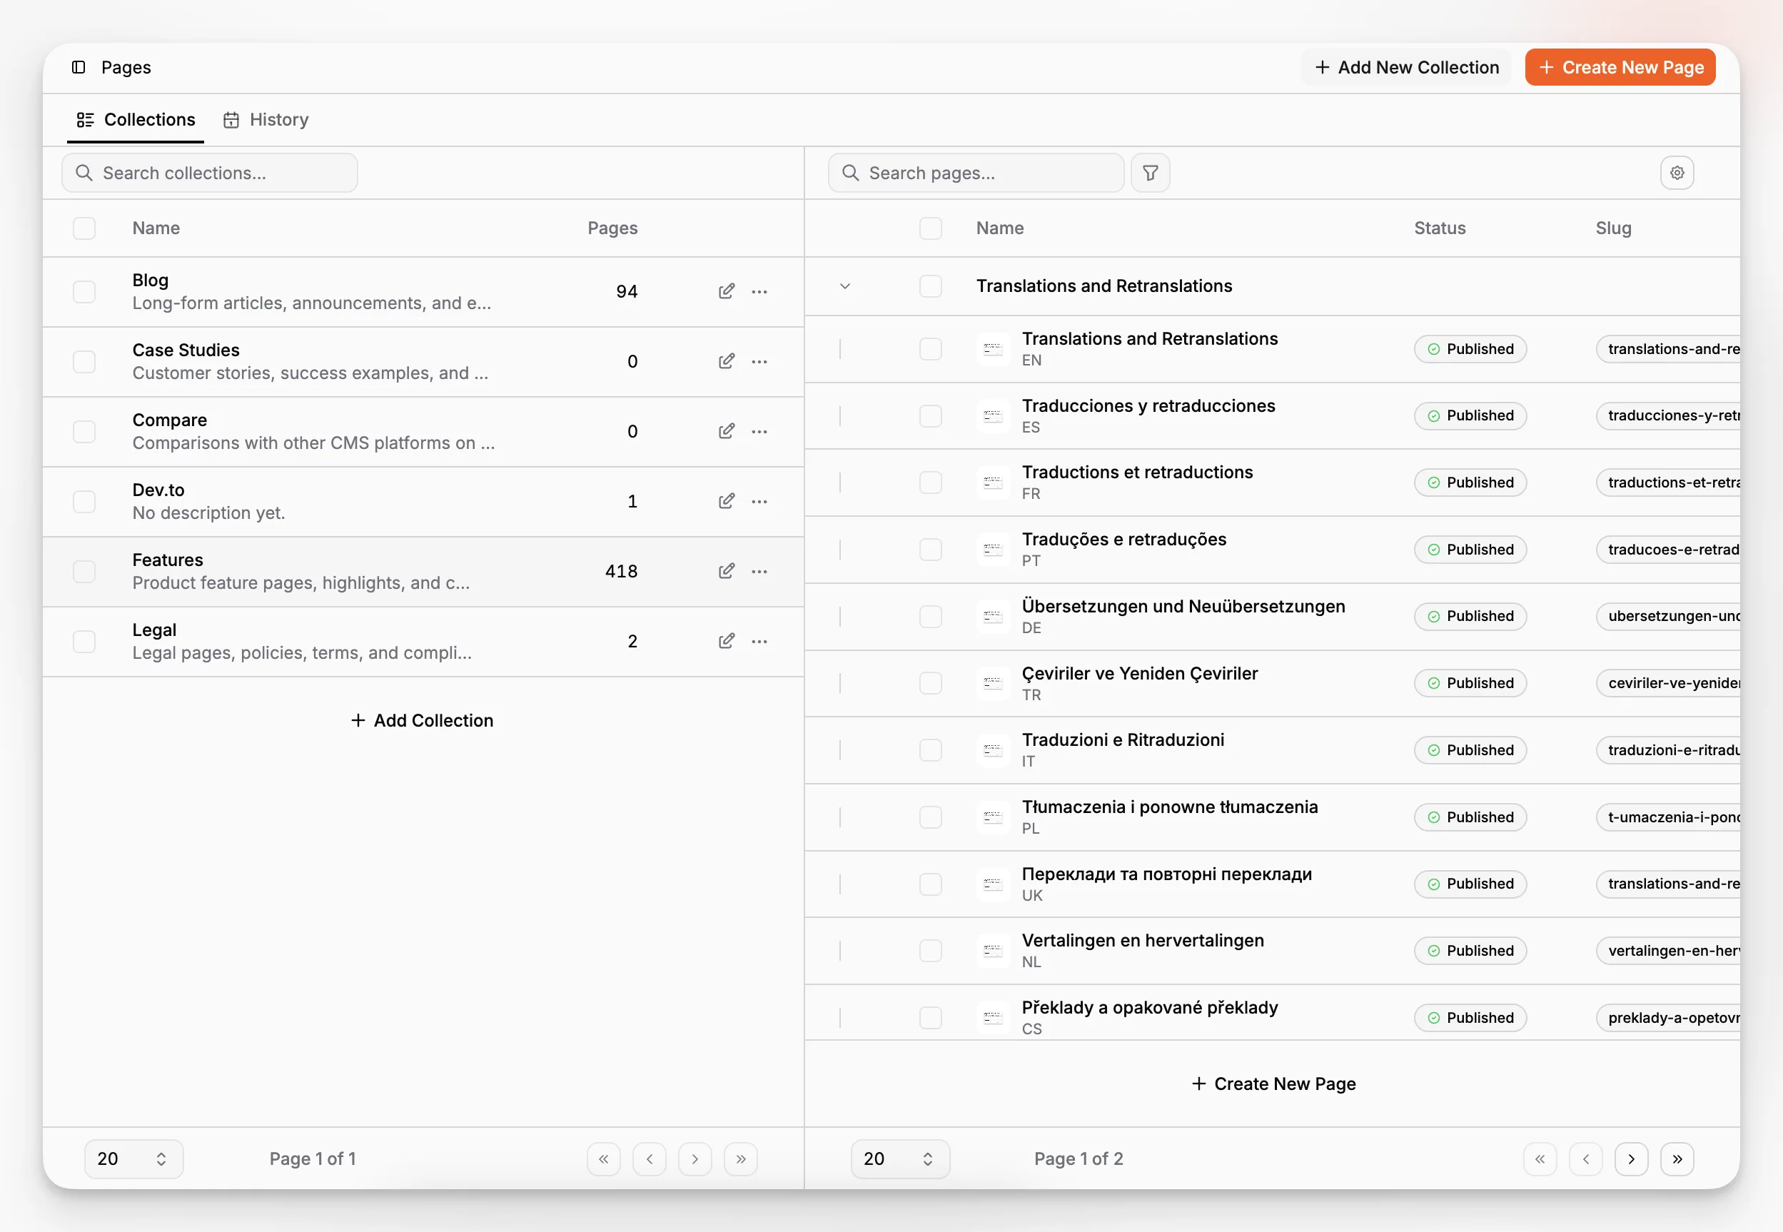Screen dimensions: 1783x1232
Task: Switch to the History tab
Action: 266,120
